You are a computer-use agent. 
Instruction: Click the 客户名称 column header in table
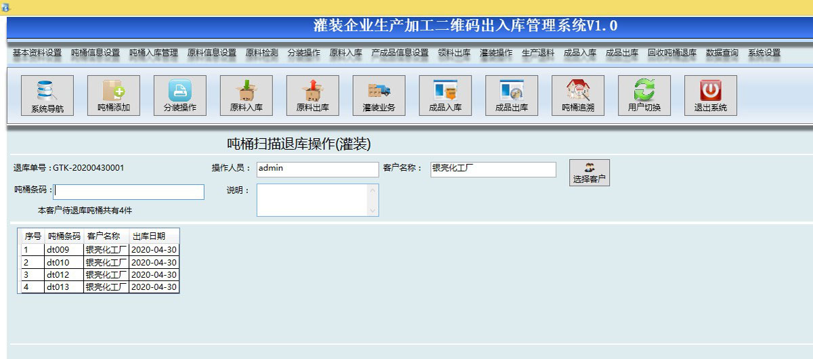pos(106,236)
